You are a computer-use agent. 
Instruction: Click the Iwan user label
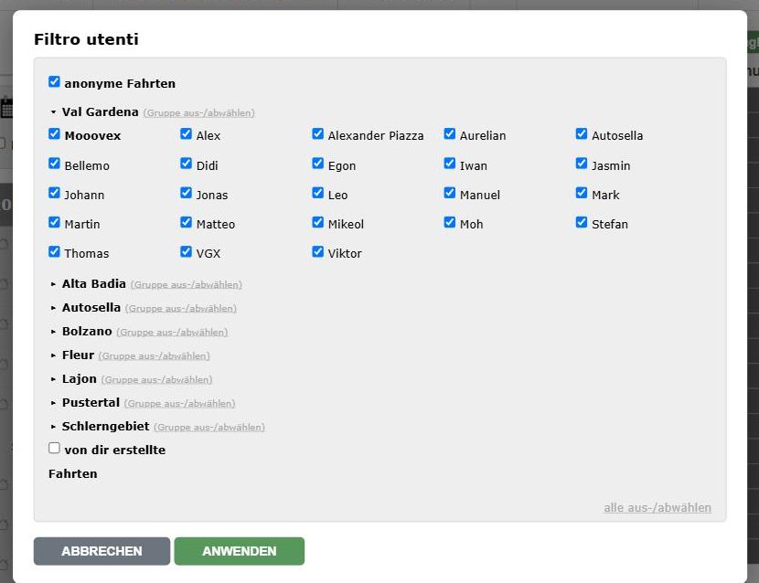tap(474, 165)
